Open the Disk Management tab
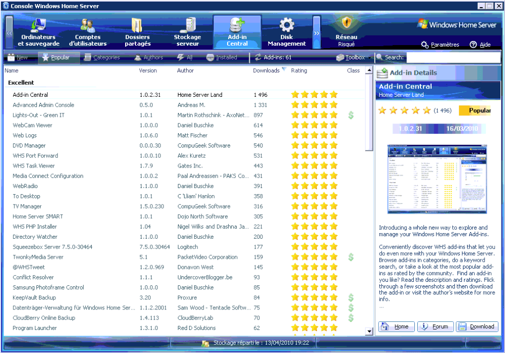This screenshot has height=353, width=505. point(287,32)
